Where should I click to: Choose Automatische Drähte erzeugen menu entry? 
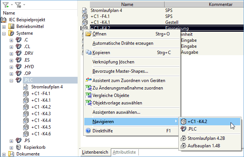coord(123,43)
